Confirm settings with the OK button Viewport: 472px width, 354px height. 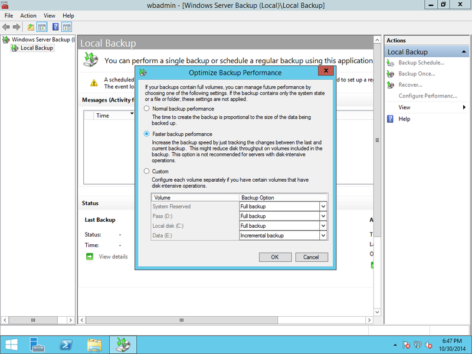click(x=275, y=257)
